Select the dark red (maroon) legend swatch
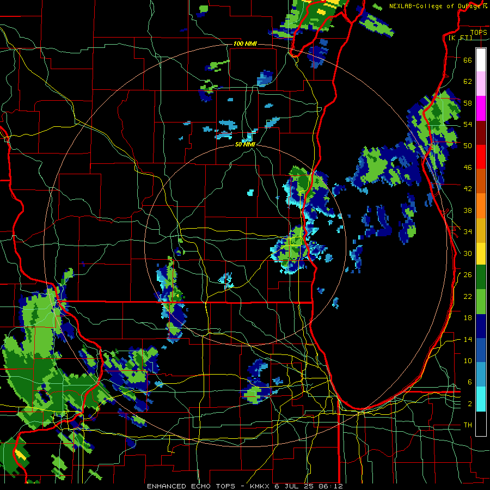490x490 pixels. [481, 132]
